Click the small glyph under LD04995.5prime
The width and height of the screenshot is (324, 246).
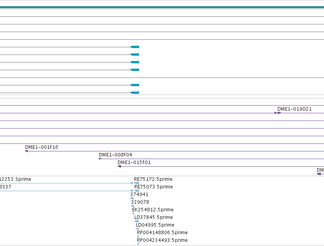tap(137, 229)
